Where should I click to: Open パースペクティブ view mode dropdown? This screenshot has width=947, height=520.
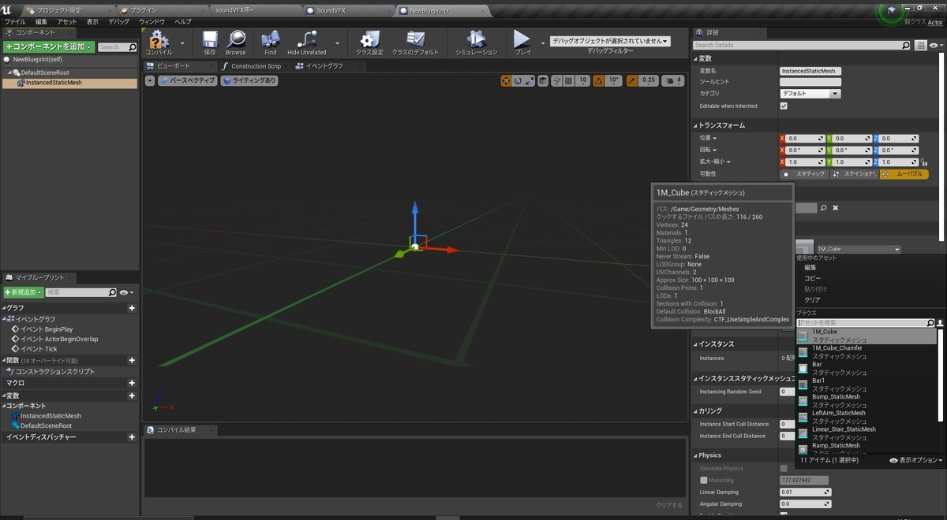[188, 80]
